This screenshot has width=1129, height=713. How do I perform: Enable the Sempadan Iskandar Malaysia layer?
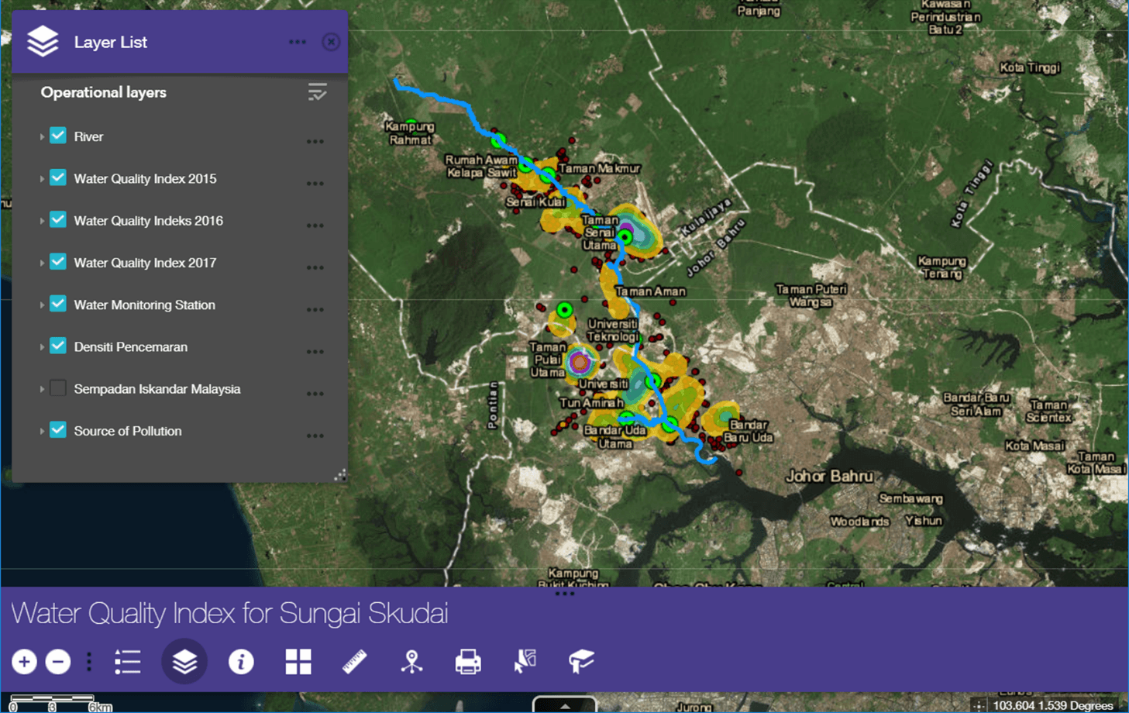click(58, 388)
